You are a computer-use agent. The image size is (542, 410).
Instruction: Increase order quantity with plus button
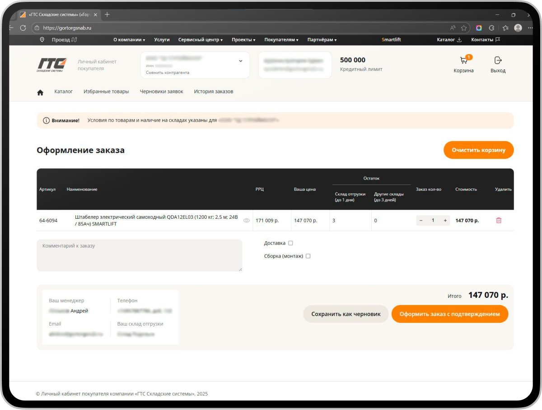445,221
